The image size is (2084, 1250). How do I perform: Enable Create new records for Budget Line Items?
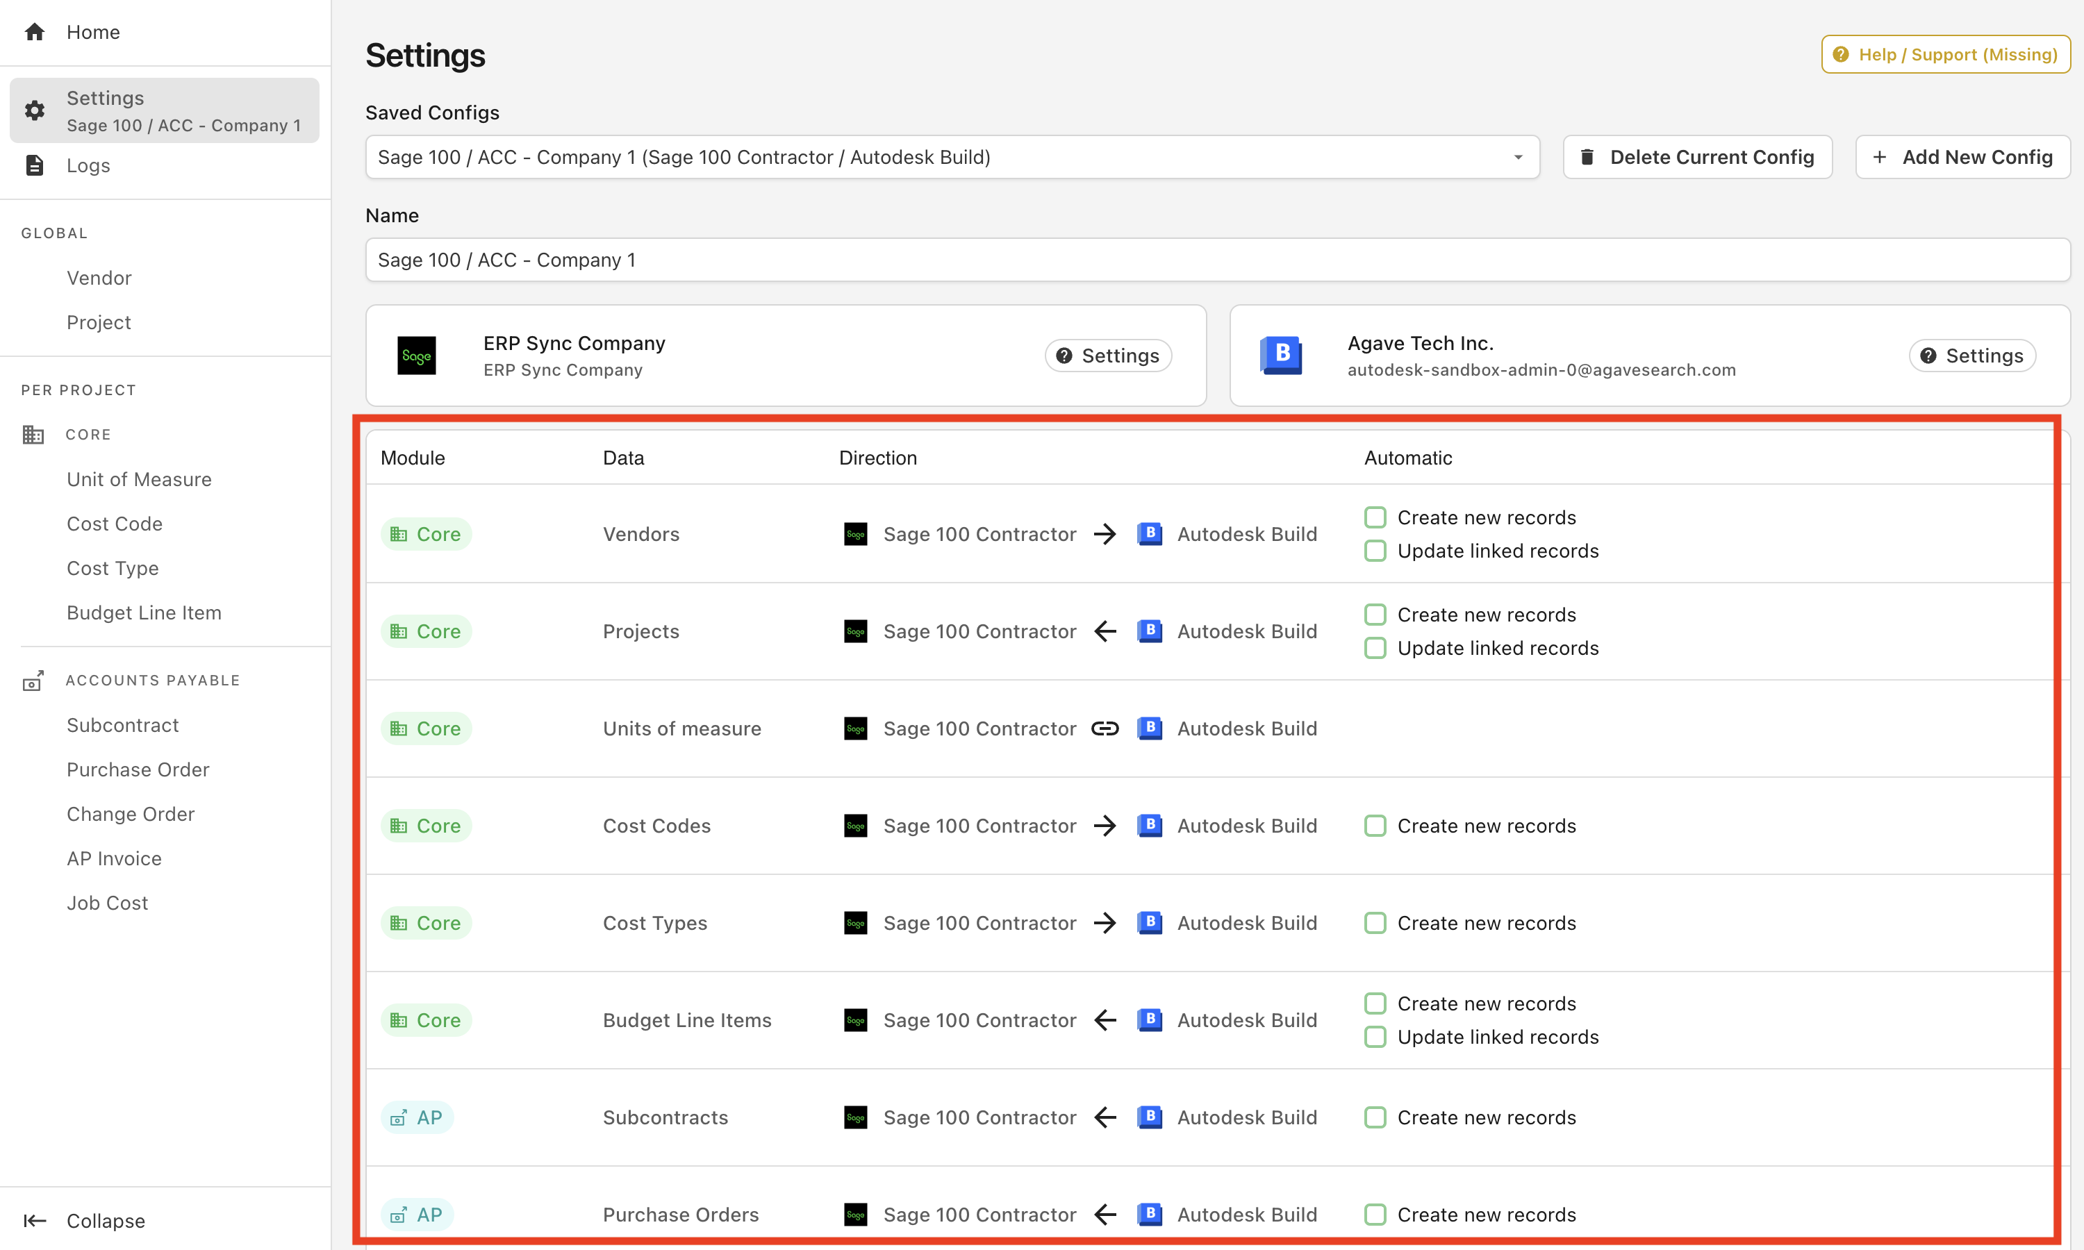(x=1375, y=1003)
